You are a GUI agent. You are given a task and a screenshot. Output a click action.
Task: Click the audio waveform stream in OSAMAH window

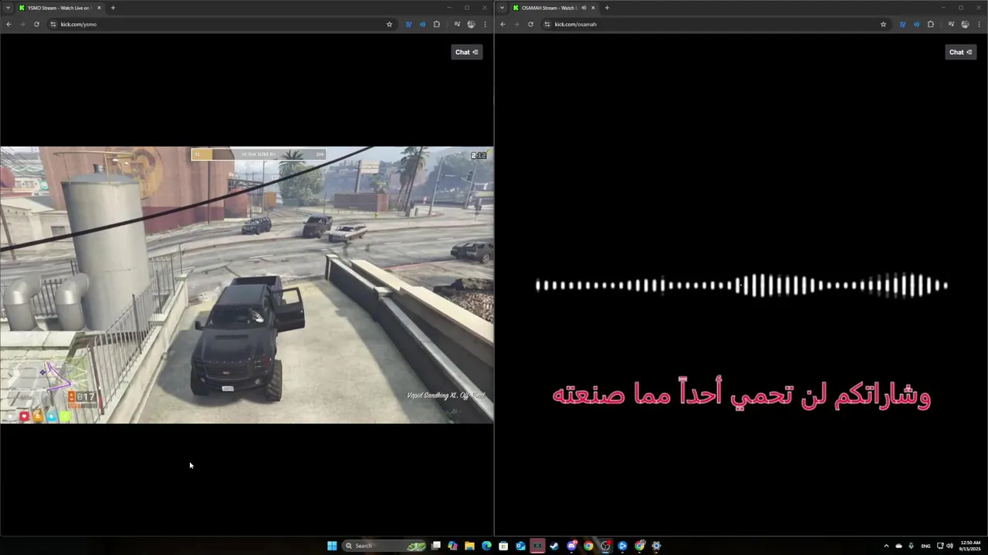pos(741,284)
